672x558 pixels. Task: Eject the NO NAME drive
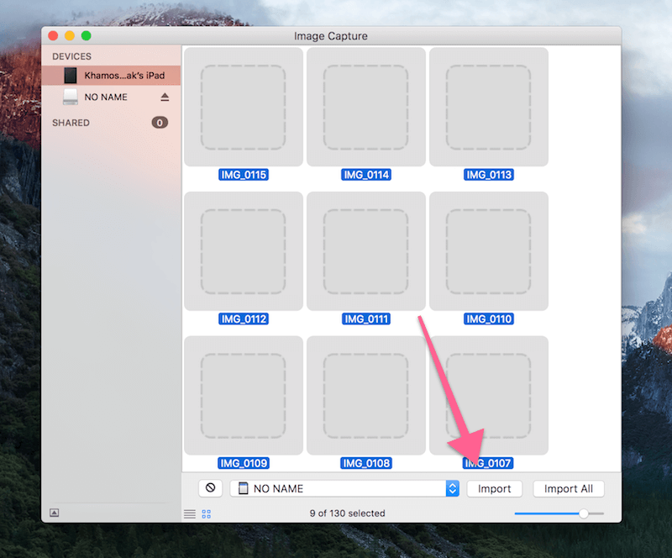165,97
